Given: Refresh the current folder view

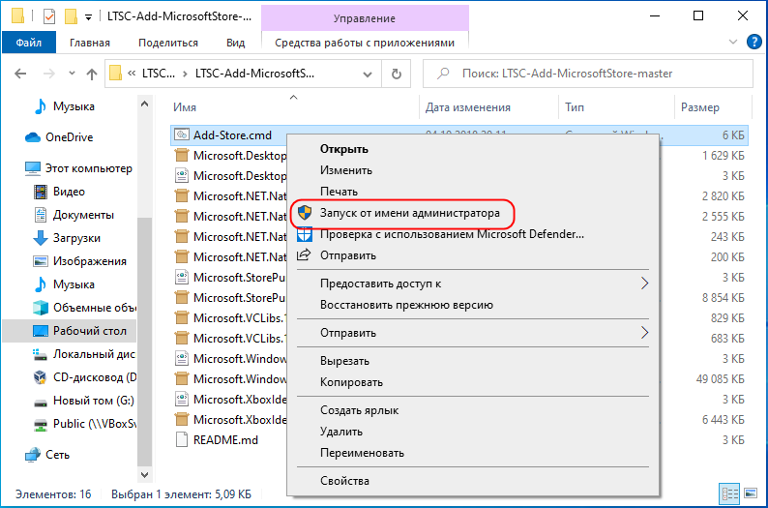Looking at the screenshot, I should (397, 74).
